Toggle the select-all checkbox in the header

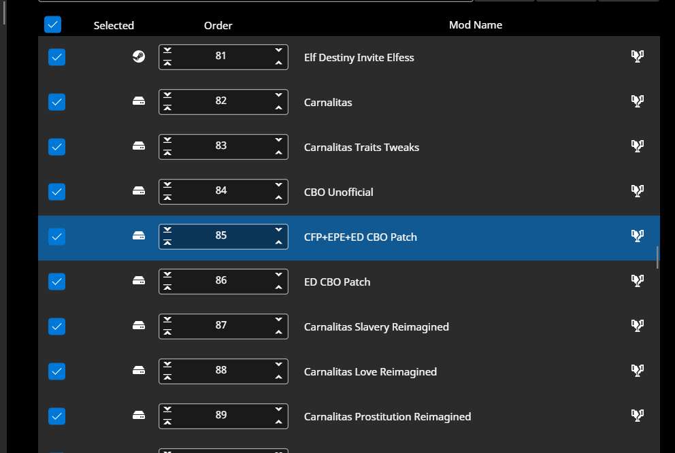click(52, 24)
